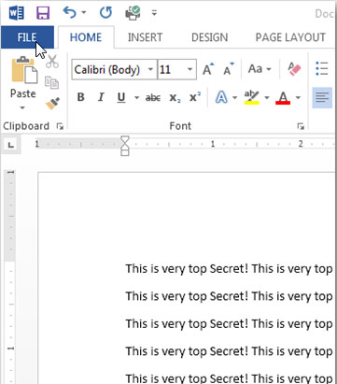337x384 pixels.
Task: Open the FILE tab
Action: (x=27, y=37)
